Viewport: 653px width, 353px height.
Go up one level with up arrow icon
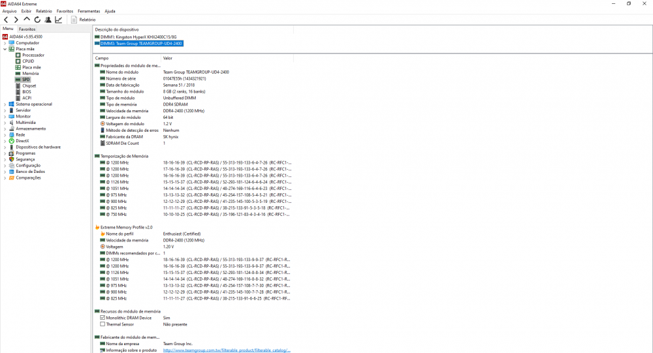click(27, 19)
